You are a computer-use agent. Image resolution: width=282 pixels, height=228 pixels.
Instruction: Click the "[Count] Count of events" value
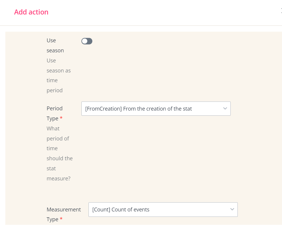(121, 209)
